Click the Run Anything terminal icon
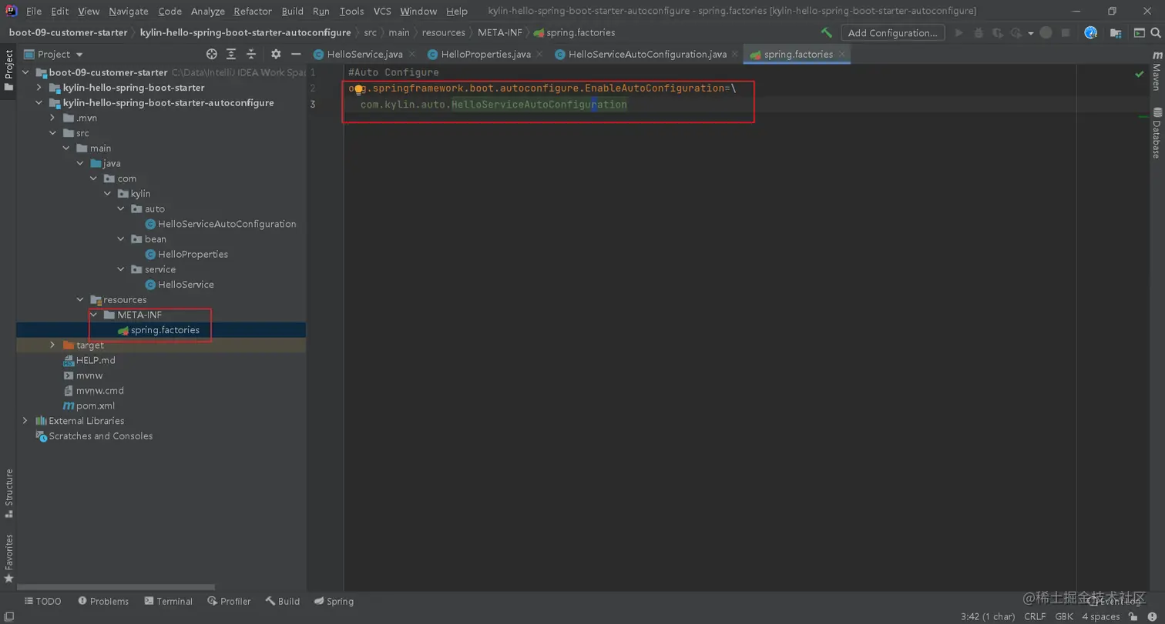The width and height of the screenshot is (1165, 624). click(x=1139, y=33)
